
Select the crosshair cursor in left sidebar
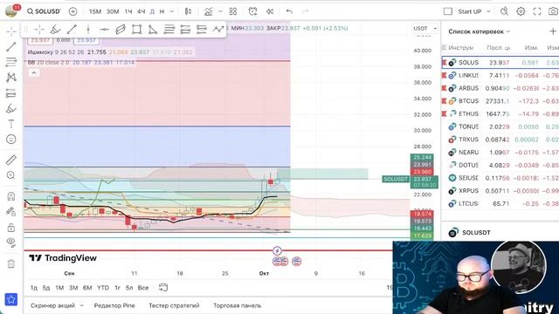11,31
